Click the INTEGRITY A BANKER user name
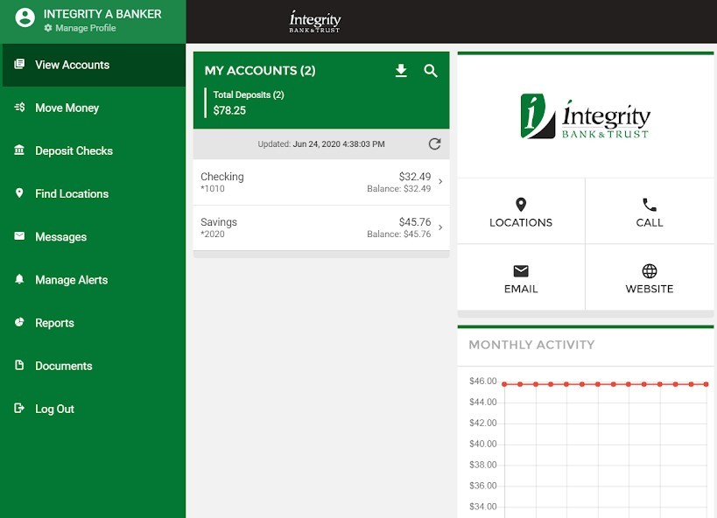Image resolution: width=717 pixels, height=518 pixels. [102, 14]
